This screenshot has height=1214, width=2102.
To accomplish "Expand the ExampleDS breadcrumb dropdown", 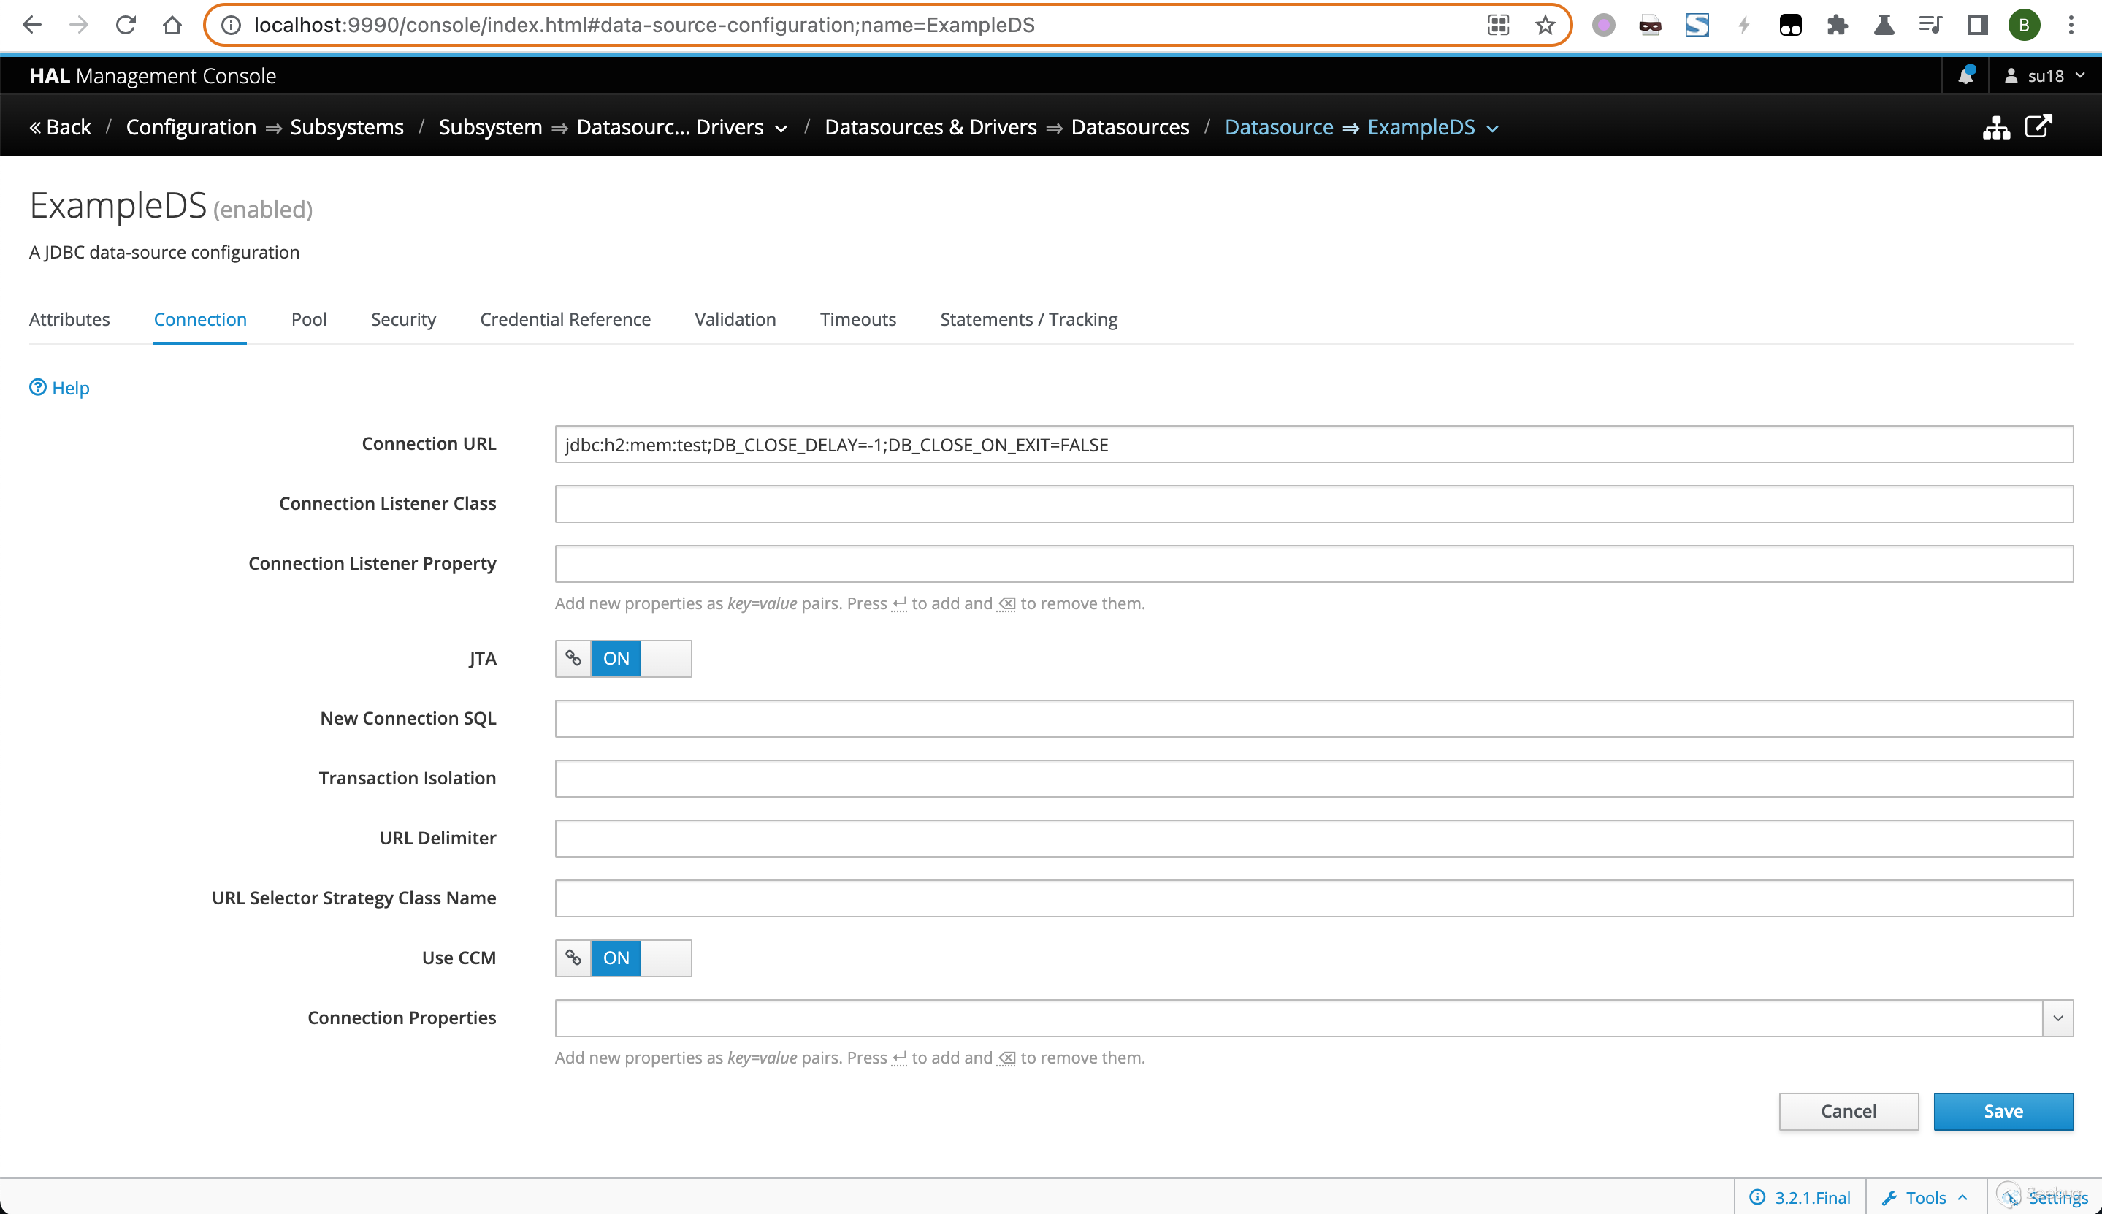I will click(1493, 129).
